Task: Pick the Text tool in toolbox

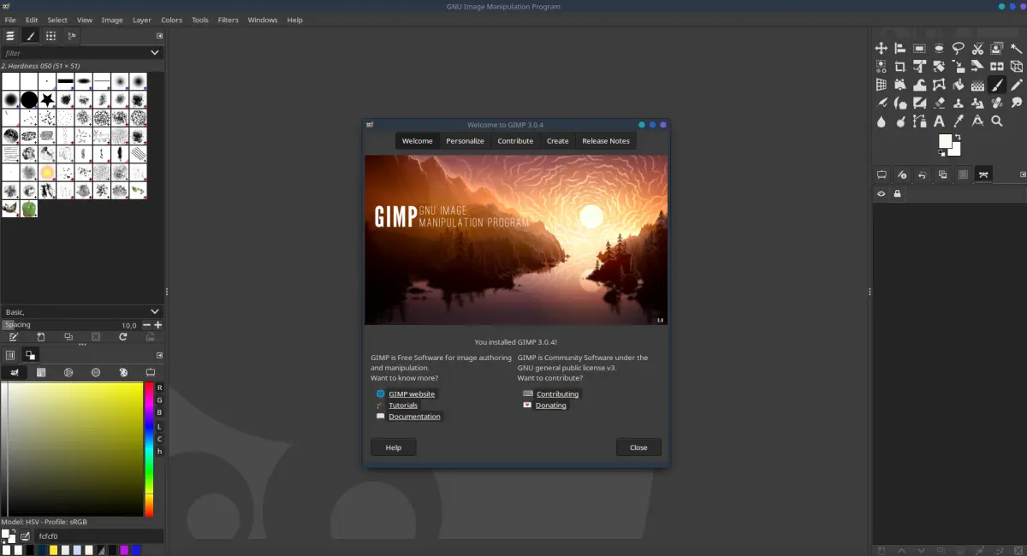Action: point(939,121)
